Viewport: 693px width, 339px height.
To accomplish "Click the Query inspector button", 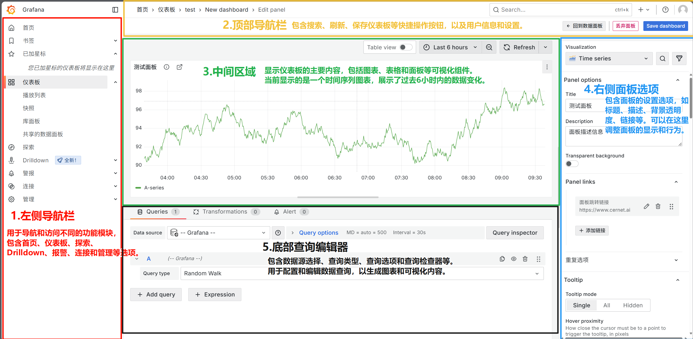I will point(515,233).
